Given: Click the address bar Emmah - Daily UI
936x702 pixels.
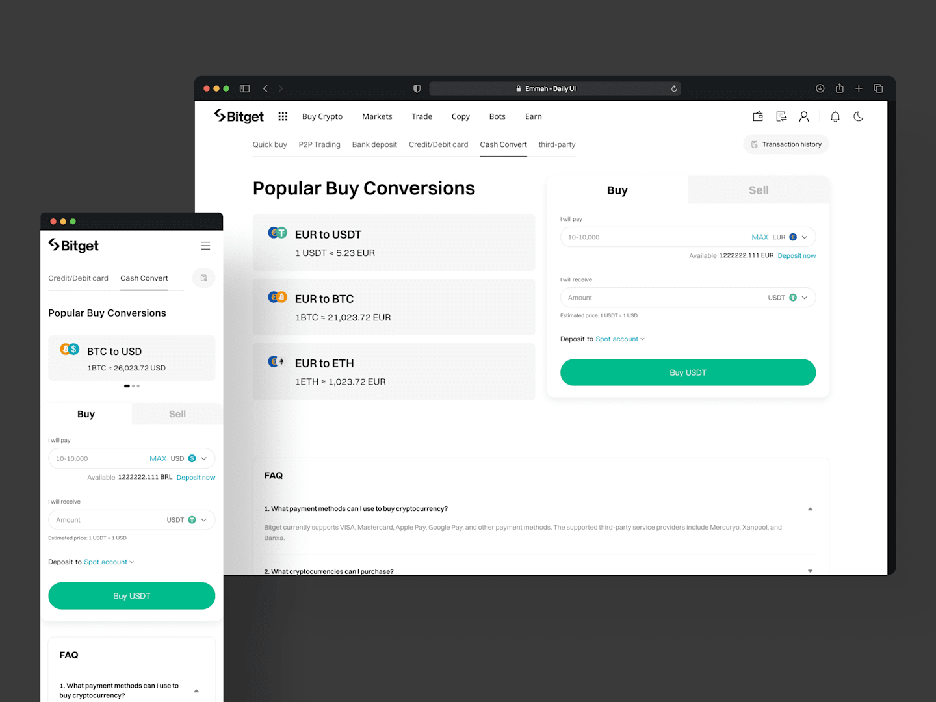Looking at the screenshot, I should coord(555,88).
